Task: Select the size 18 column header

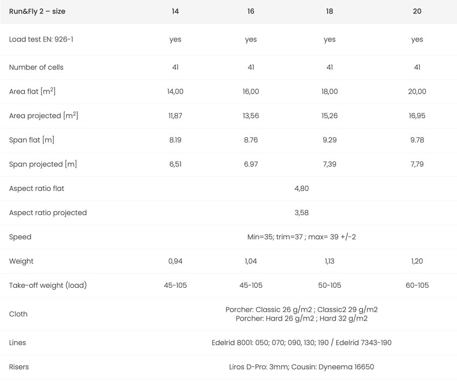Action: pos(330,11)
